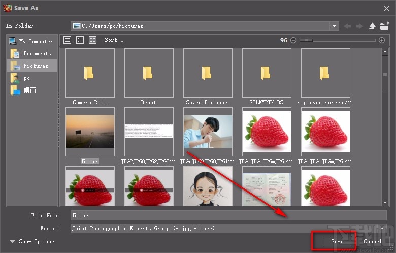Click the Cancel button

point(372,241)
